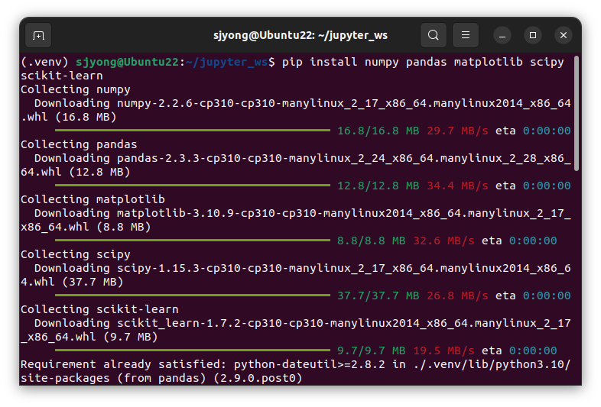Click the matplotlib download progress bar
The height and width of the screenshot is (407, 601).
click(193, 241)
